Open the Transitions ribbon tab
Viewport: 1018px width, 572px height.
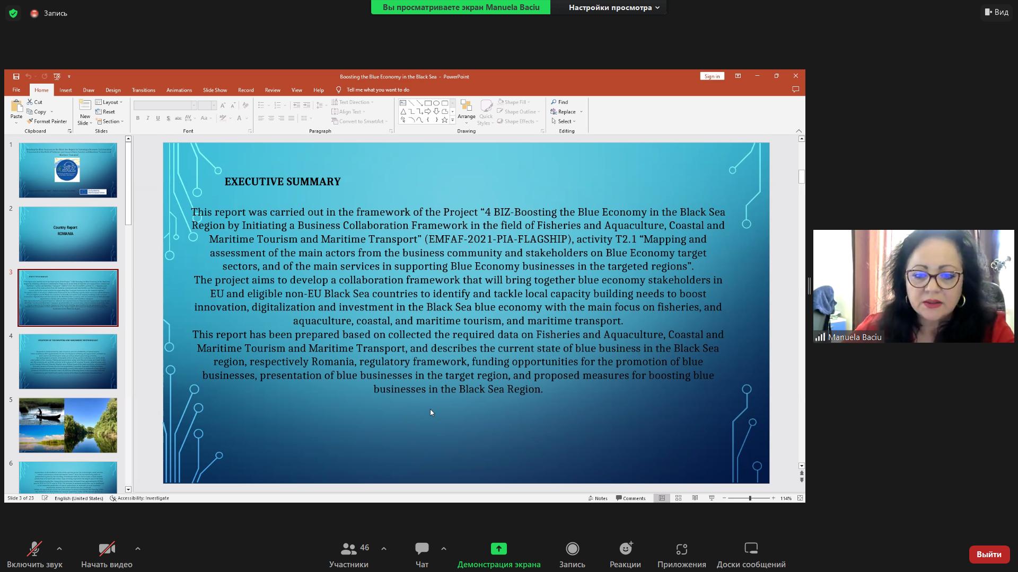pos(143,90)
